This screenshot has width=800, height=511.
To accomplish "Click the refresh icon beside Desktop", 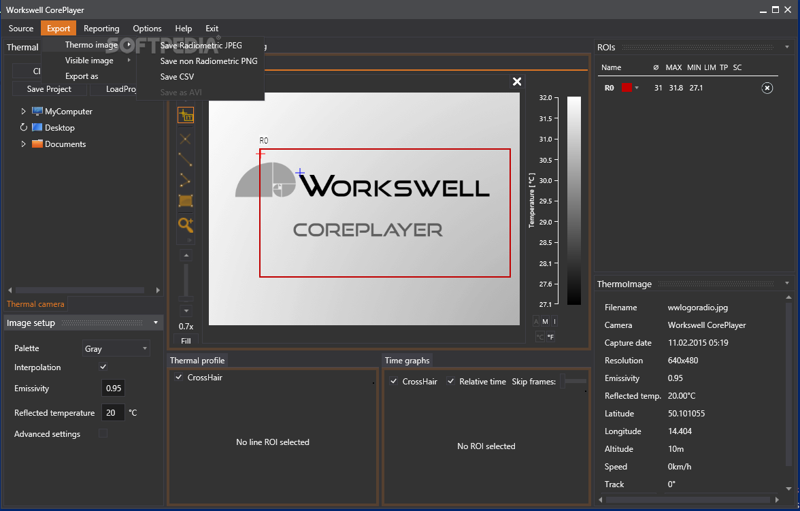I will (x=23, y=128).
